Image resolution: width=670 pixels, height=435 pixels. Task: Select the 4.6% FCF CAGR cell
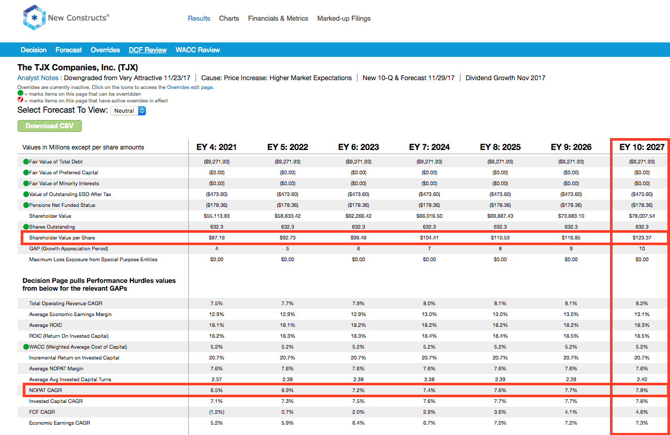(642, 412)
